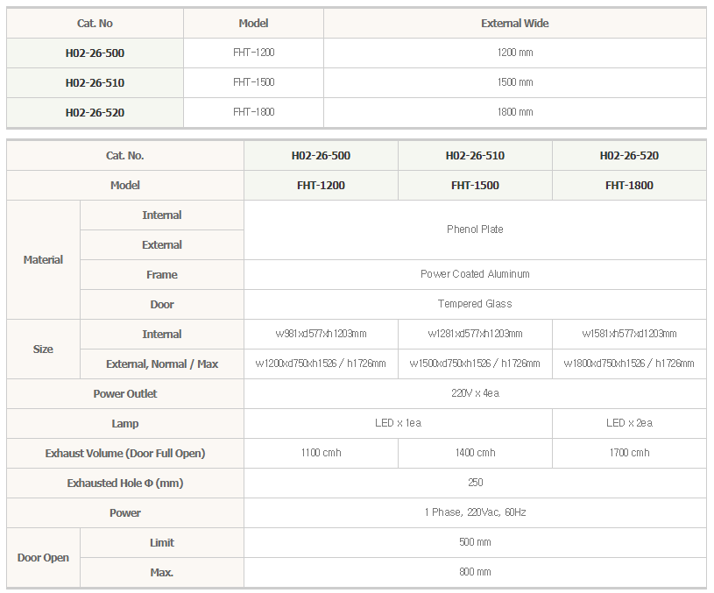
Task: Click the 'Lamp' row label
Action: click(125, 424)
